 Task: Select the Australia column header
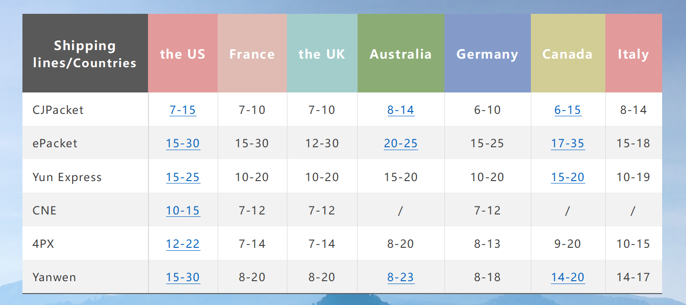tap(401, 54)
